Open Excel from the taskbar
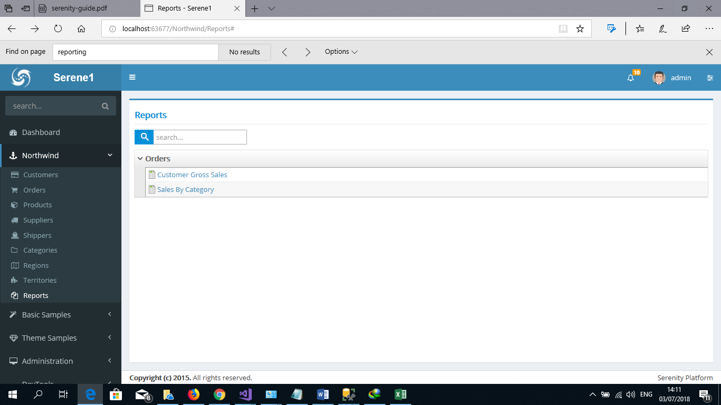The width and height of the screenshot is (721, 405). tap(400, 394)
